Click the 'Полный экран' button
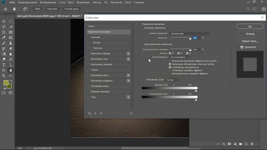This screenshot has height=150, width=267. click(71, 9)
